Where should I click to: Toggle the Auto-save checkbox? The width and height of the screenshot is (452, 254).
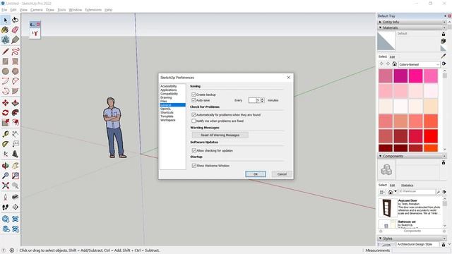click(194, 100)
